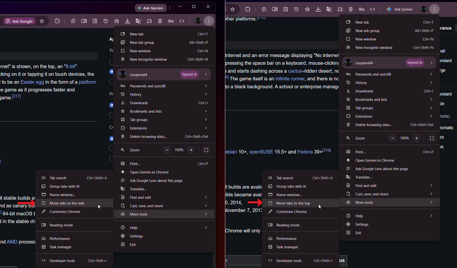Choose New Incognito window in left menu
457x268 pixels.
[x=164, y=59]
